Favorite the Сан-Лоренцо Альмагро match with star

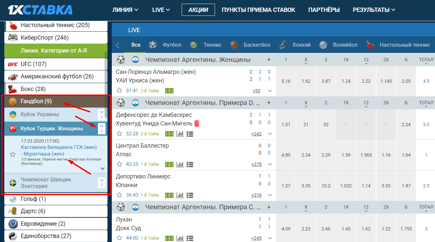pos(119,90)
